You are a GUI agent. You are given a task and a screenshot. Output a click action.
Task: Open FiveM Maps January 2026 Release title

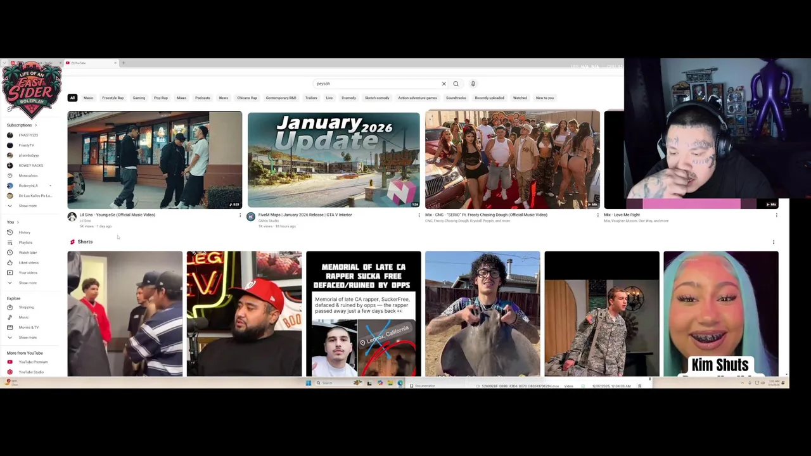pos(305,215)
